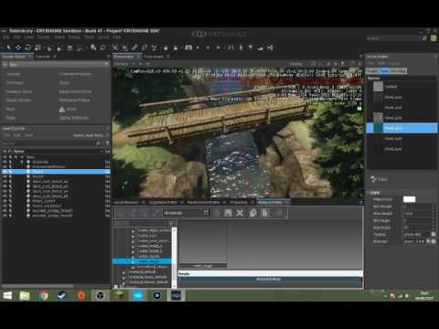The image size is (439, 329).
Task: Open File Explorer from the taskbar
Action: click(25, 295)
